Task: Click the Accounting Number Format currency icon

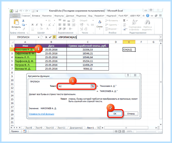Action: click(x=81, y=25)
